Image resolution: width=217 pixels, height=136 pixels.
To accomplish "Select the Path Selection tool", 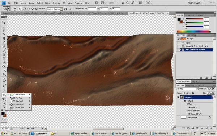I will (4, 86).
